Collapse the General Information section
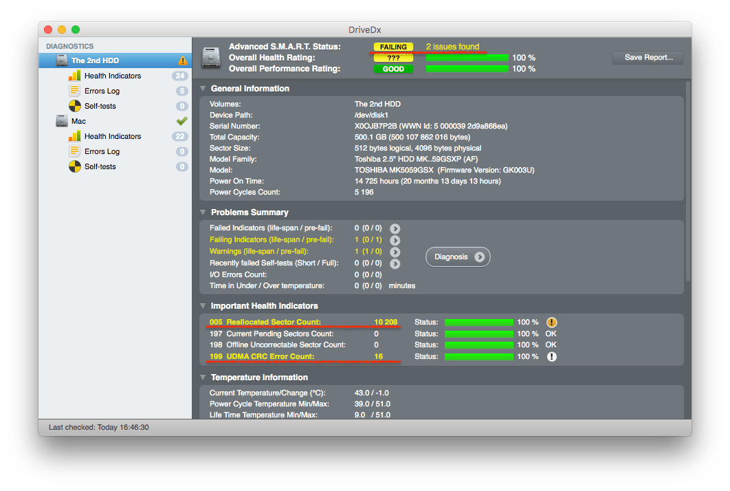This screenshot has height=491, width=730. (203, 89)
